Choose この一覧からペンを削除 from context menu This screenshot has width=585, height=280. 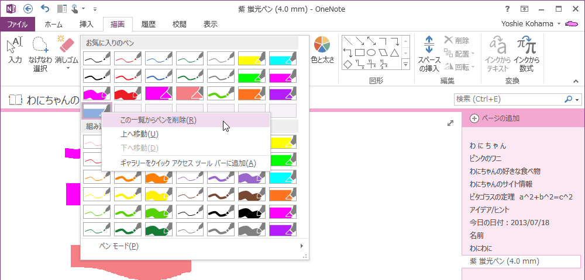(x=186, y=120)
